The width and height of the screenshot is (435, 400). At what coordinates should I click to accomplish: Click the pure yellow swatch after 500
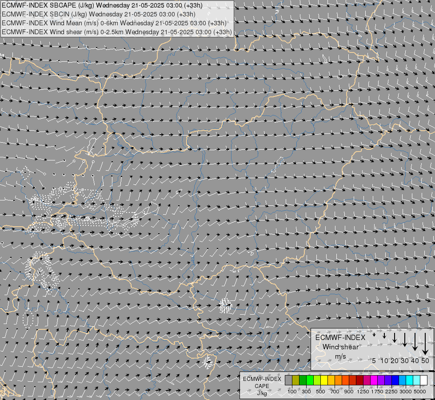click(x=324, y=380)
